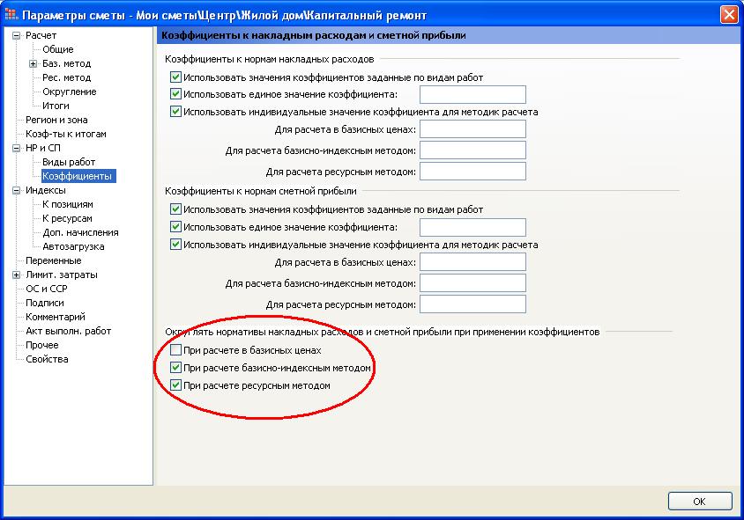Screen dimensions: 744x520
Task: Enable rounding При расчете в базисных ценах
Action: (x=175, y=350)
